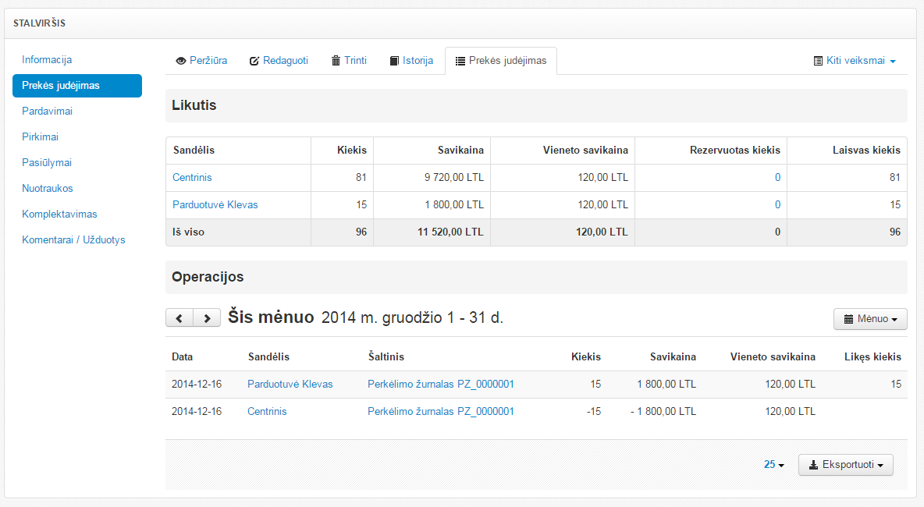This screenshot has width=924, height=507.
Task: Open Pardavimai in the sidebar
Action: pos(47,112)
